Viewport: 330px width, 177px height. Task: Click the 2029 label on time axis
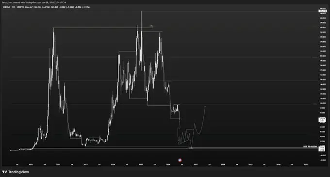click(250, 164)
